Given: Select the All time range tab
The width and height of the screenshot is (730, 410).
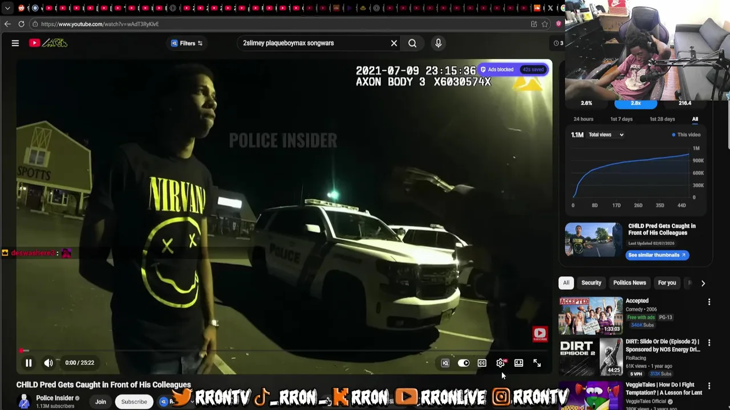Looking at the screenshot, I should point(695,119).
